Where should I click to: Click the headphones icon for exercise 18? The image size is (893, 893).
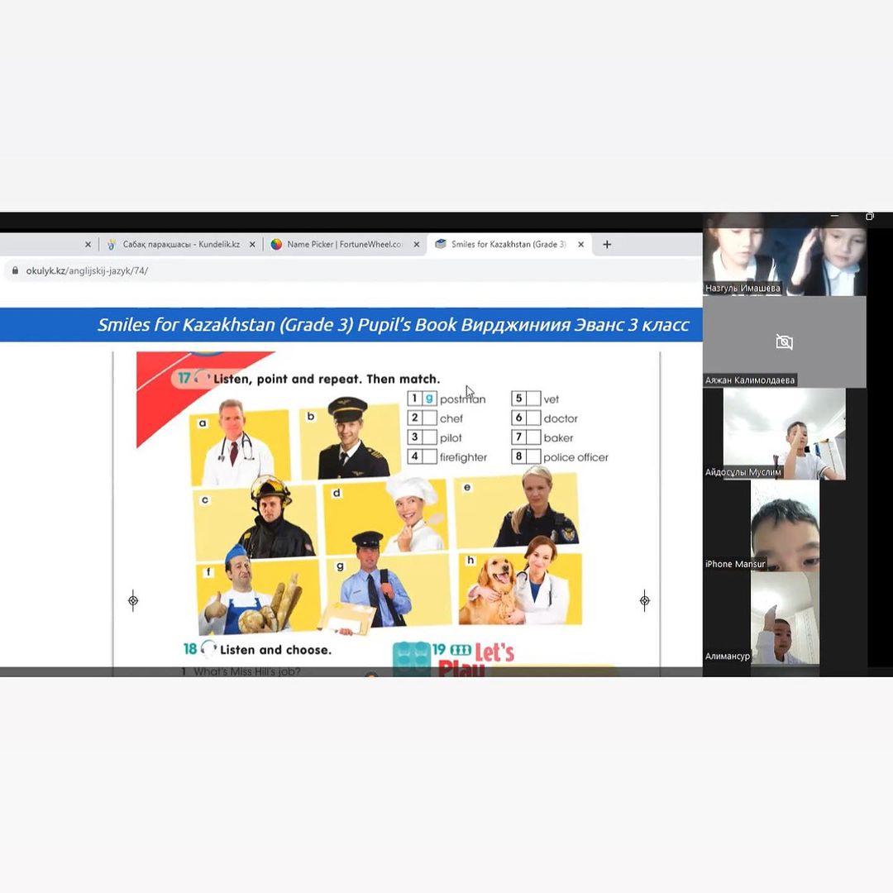point(208,649)
